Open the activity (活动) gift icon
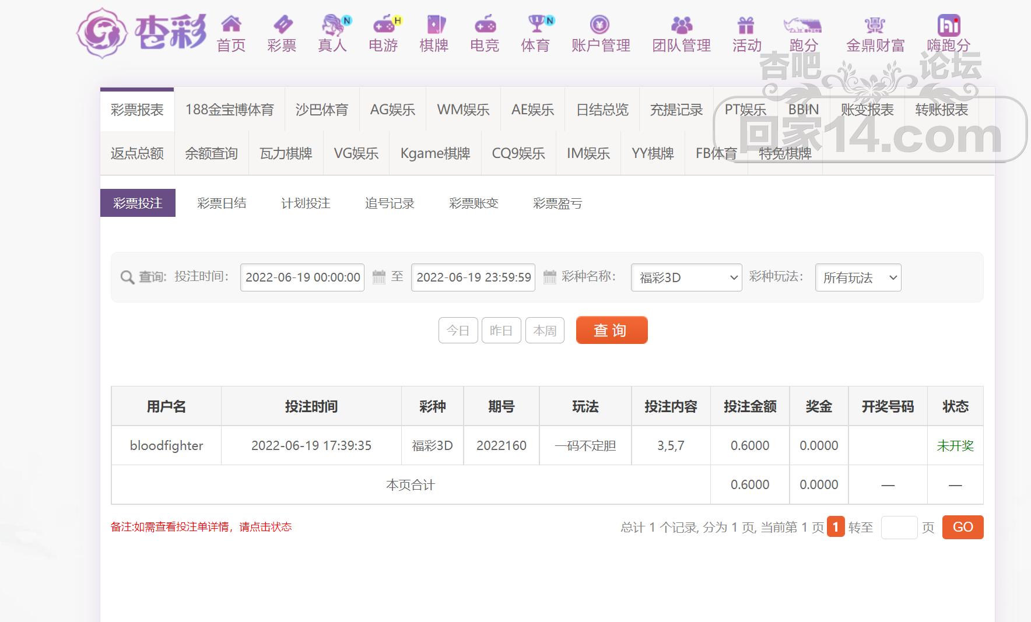 pyautogui.click(x=746, y=24)
